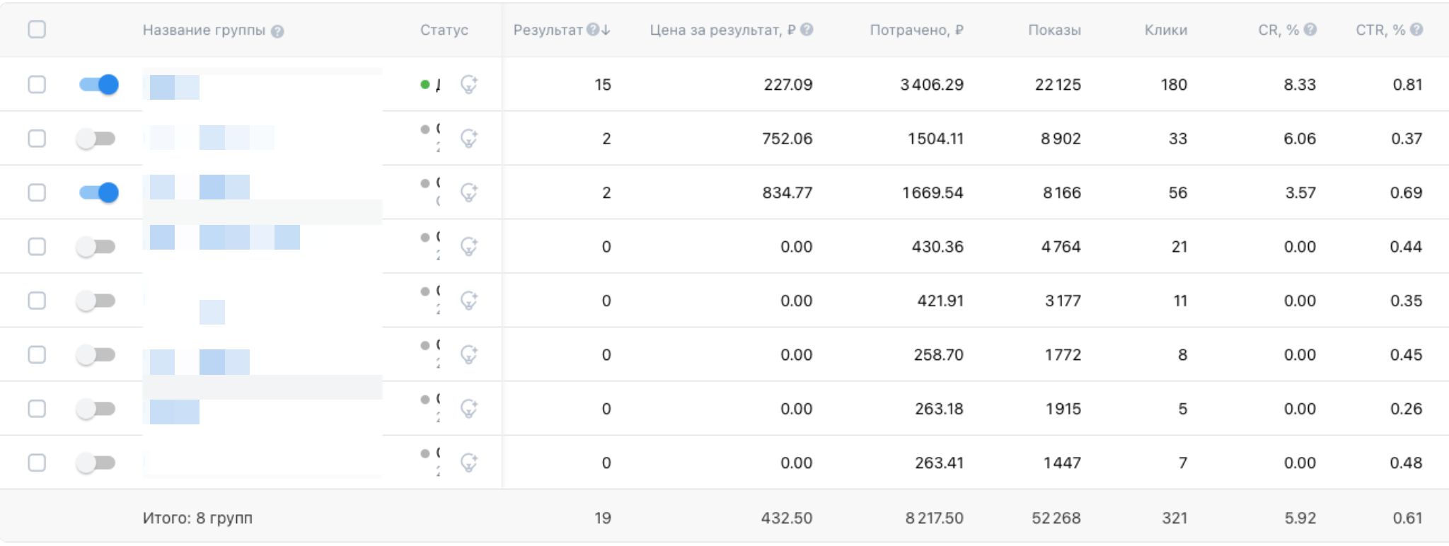Sort by the Показы column header
1449x546 pixels.
click(x=1054, y=30)
